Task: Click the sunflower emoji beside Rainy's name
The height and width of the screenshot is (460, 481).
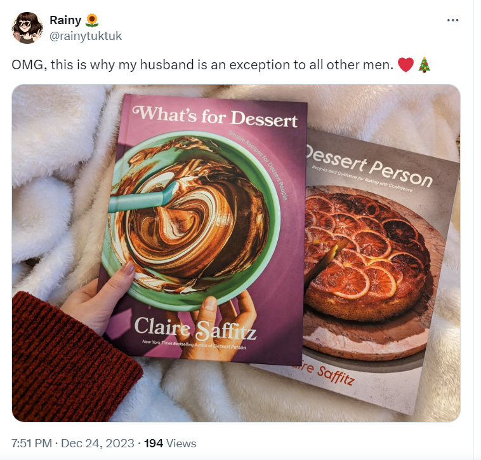Action: (92, 20)
